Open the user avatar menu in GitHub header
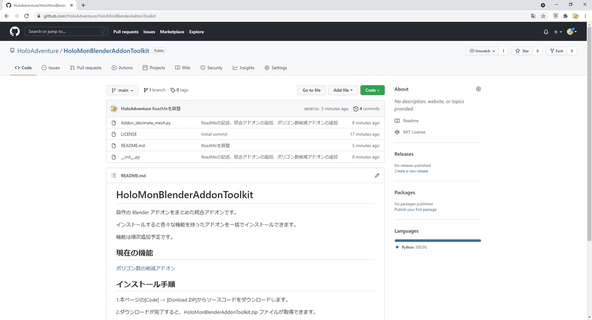Viewport: 592px width, 320px height. pyautogui.click(x=572, y=32)
